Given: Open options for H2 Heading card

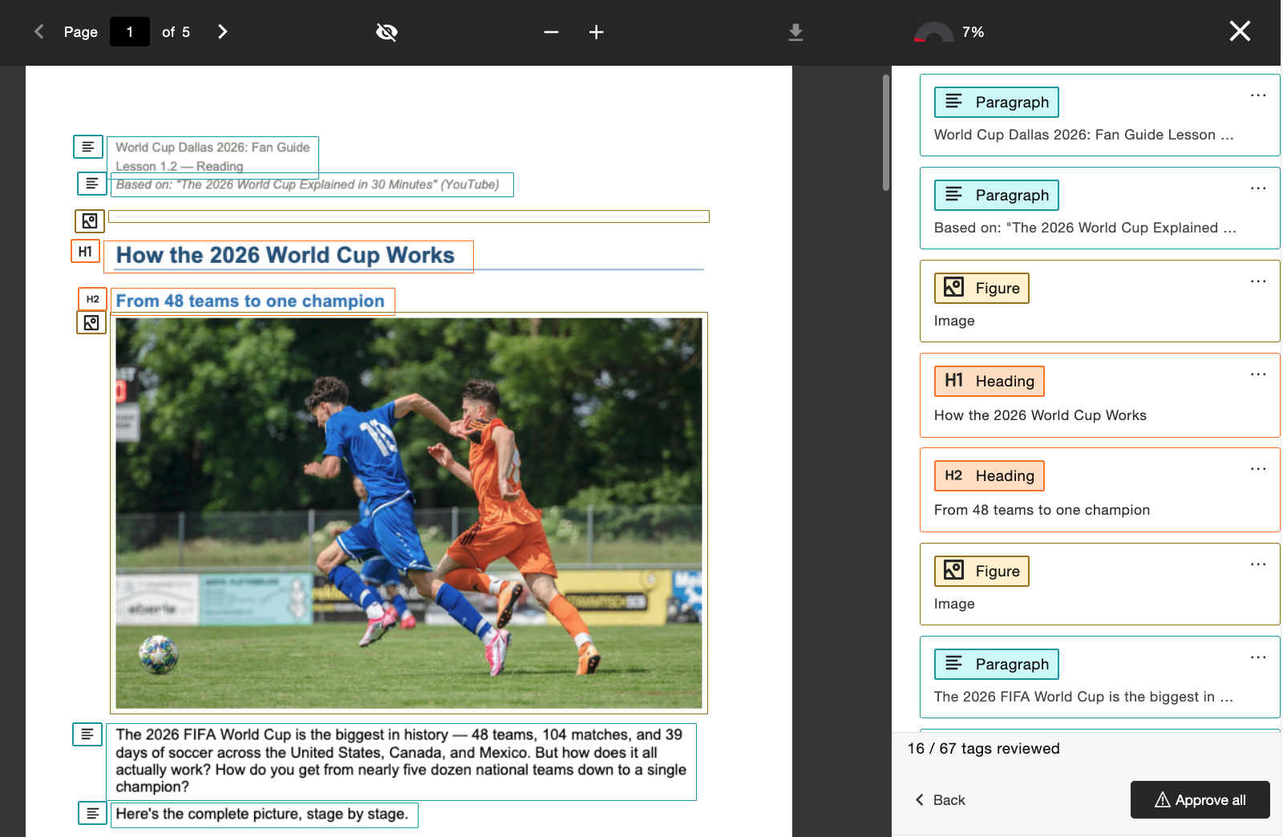Looking at the screenshot, I should (x=1258, y=469).
